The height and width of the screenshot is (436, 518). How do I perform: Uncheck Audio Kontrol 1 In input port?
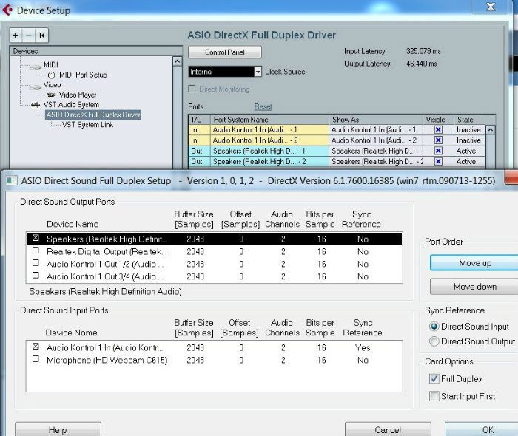pos(36,347)
